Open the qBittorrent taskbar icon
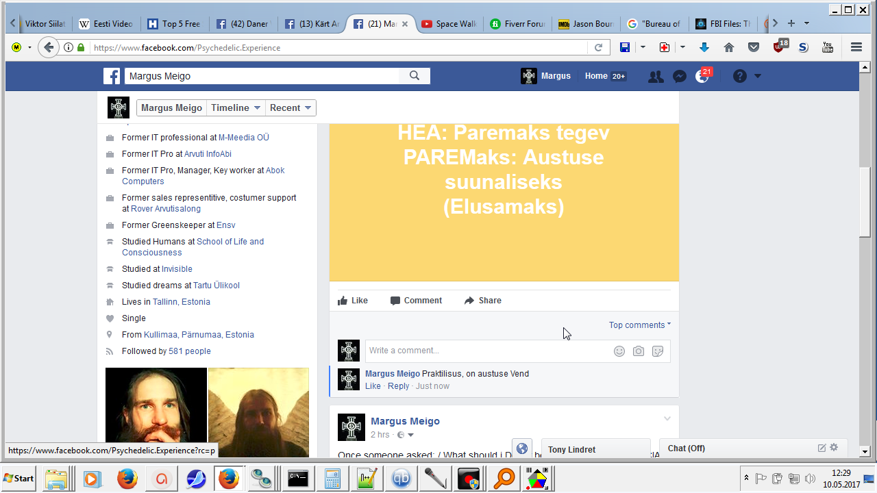 [402, 478]
